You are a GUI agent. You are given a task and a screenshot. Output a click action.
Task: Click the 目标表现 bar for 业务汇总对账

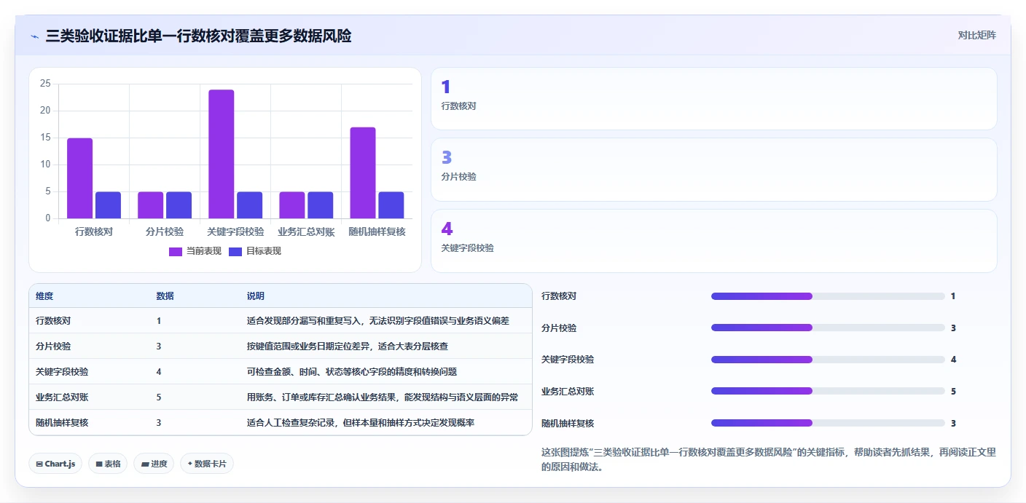[320, 205]
